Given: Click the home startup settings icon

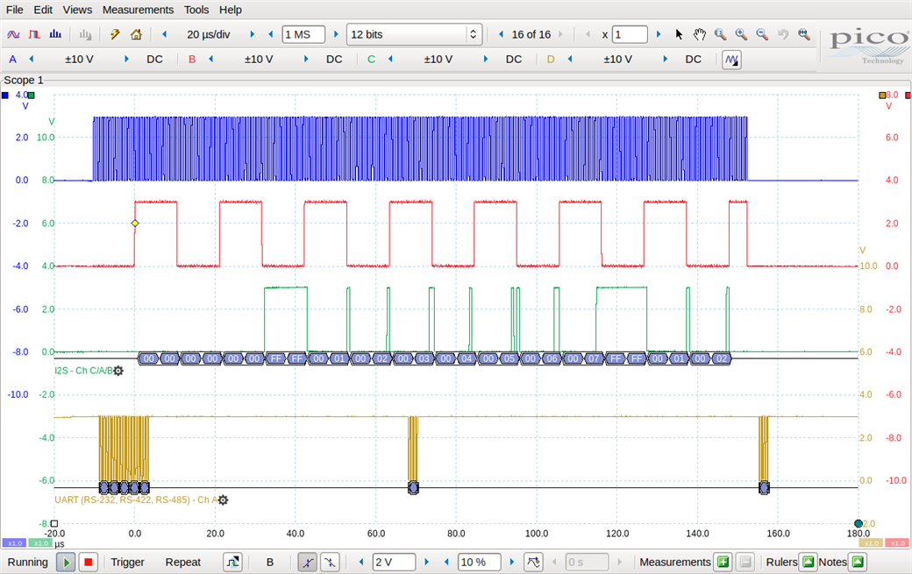Looking at the screenshot, I should (136, 34).
